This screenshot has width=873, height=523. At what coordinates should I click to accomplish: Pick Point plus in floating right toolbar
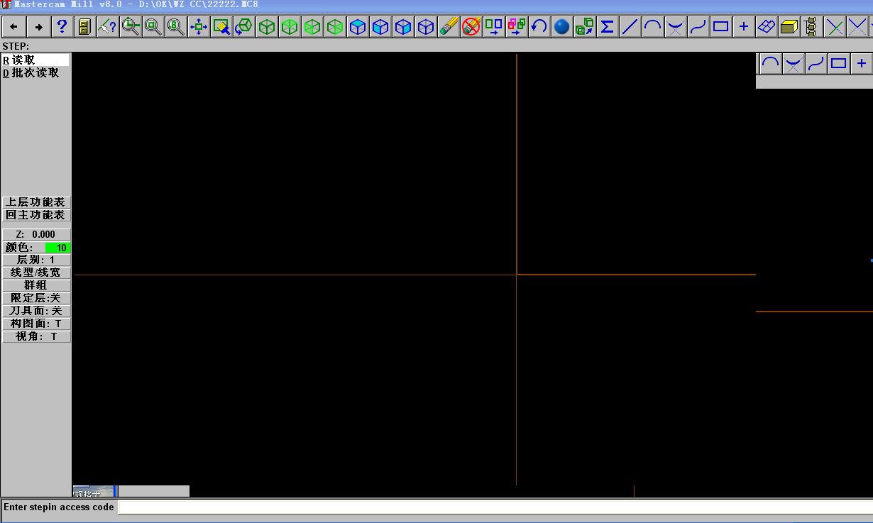pyautogui.click(x=861, y=63)
